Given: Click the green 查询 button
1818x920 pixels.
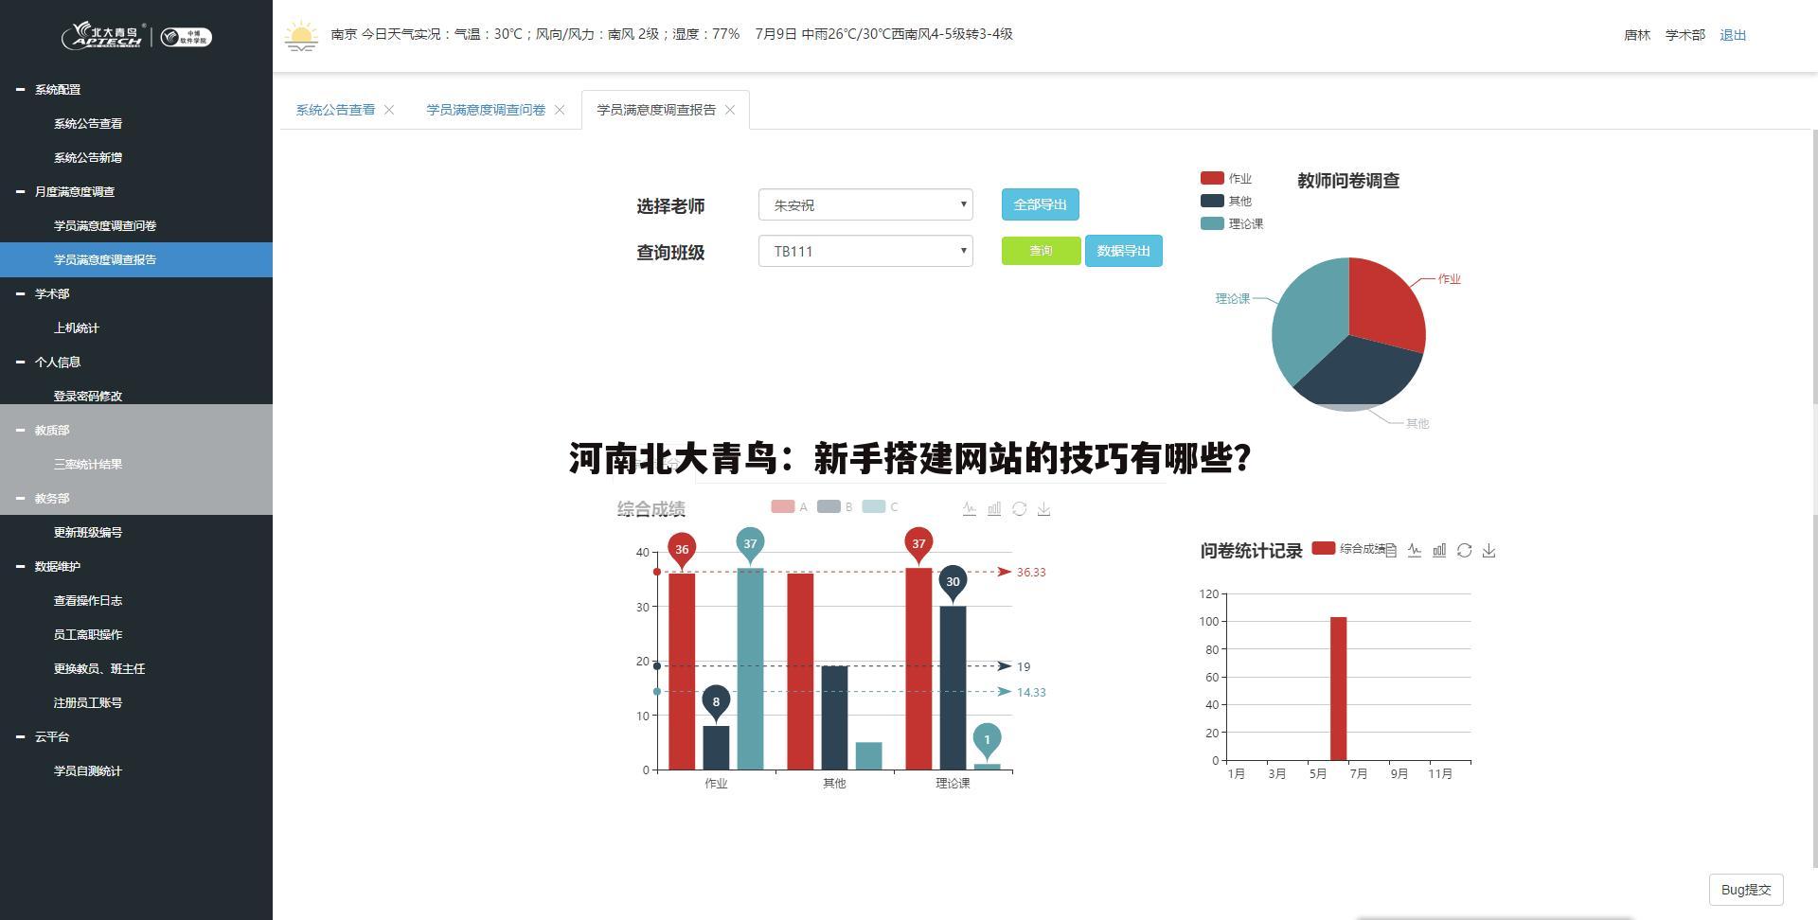Looking at the screenshot, I should pos(1041,251).
